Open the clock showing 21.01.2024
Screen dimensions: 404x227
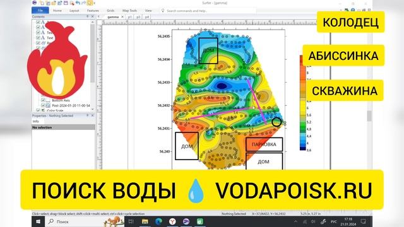[348, 221]
